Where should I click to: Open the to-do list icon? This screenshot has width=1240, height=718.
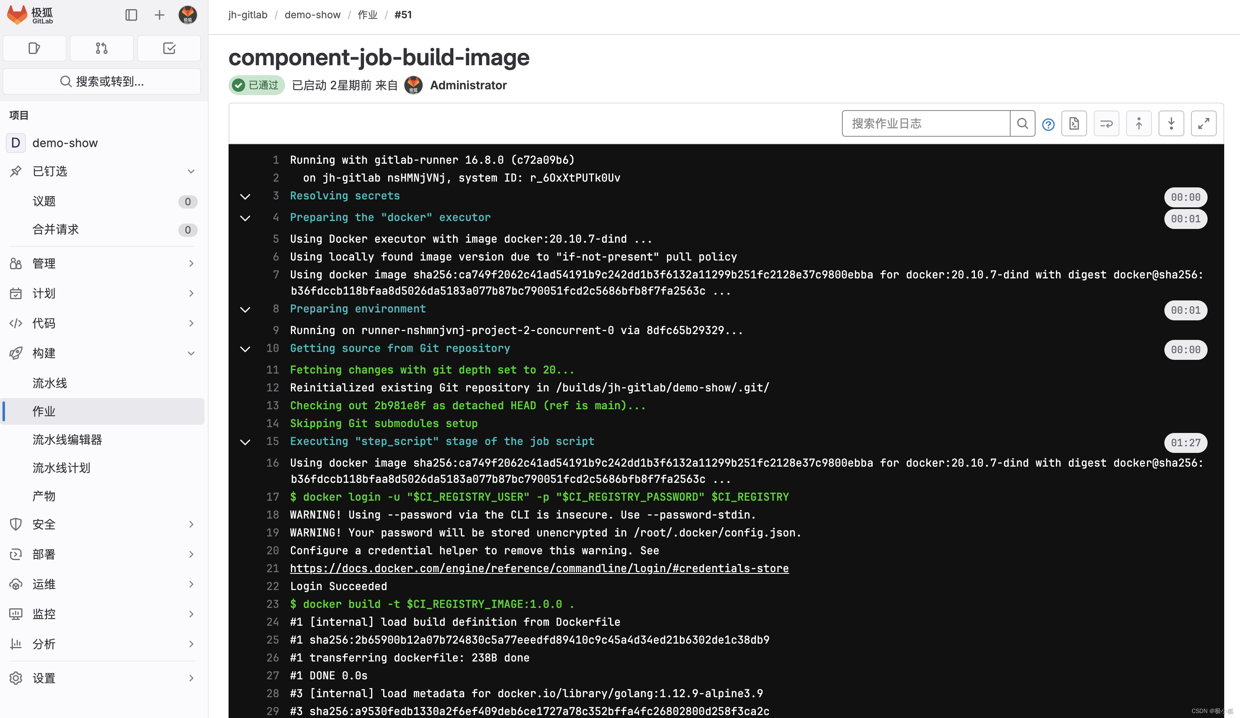tap(169, 48)
